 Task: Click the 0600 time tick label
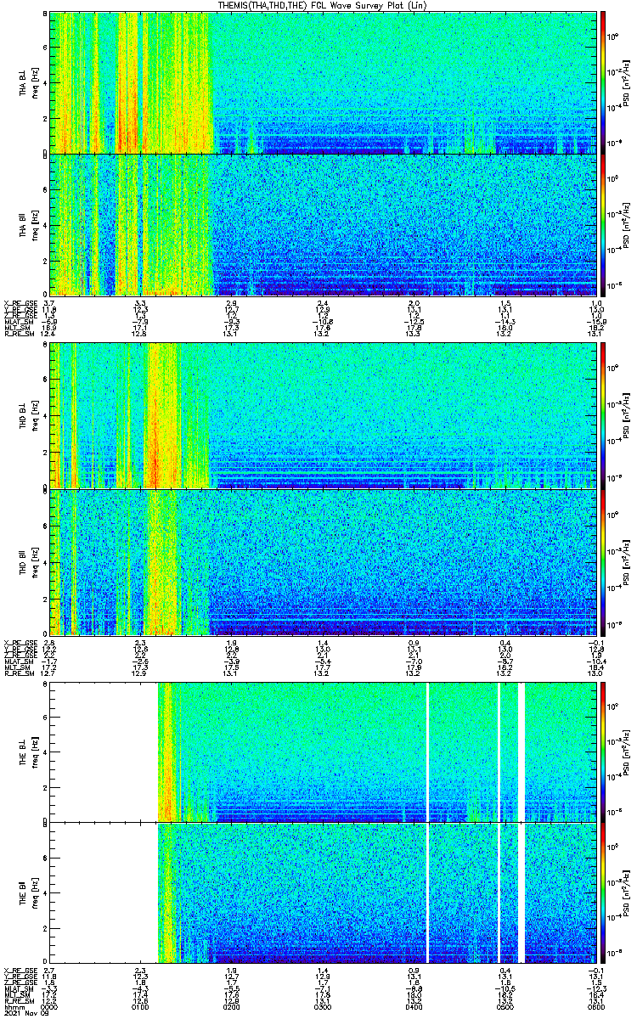[596, 1005]
